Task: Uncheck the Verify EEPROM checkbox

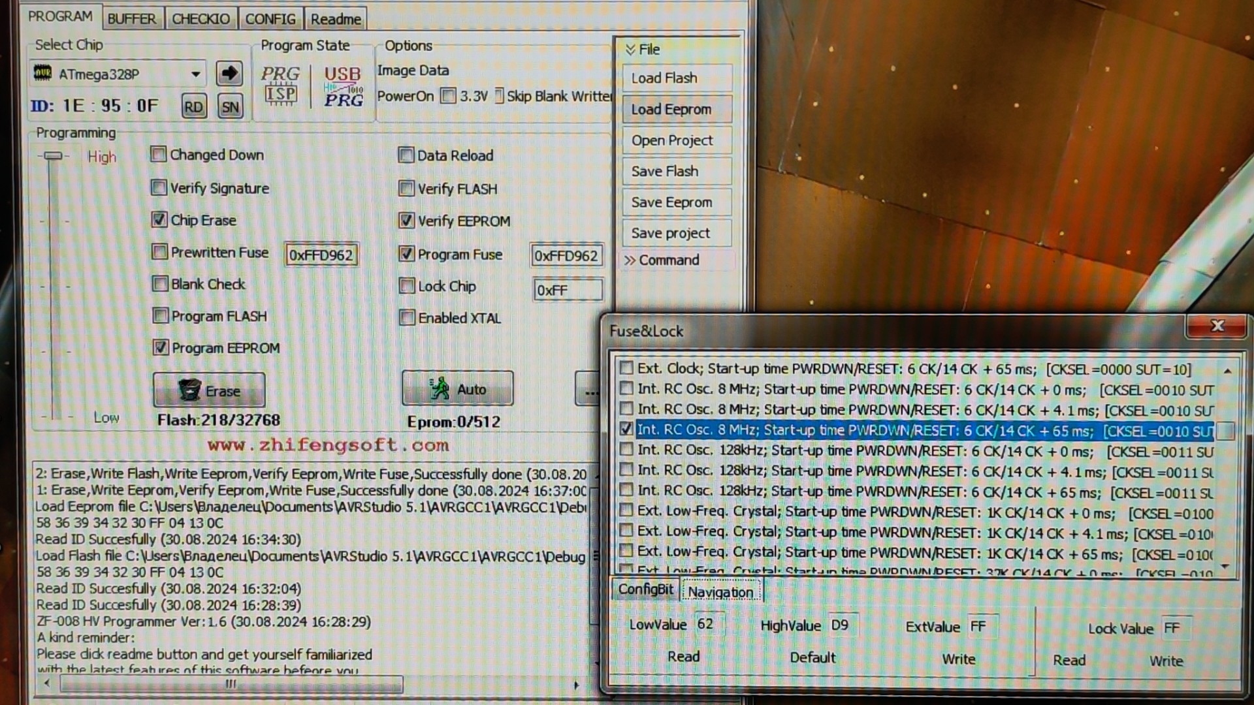Action: coord(406,221)
